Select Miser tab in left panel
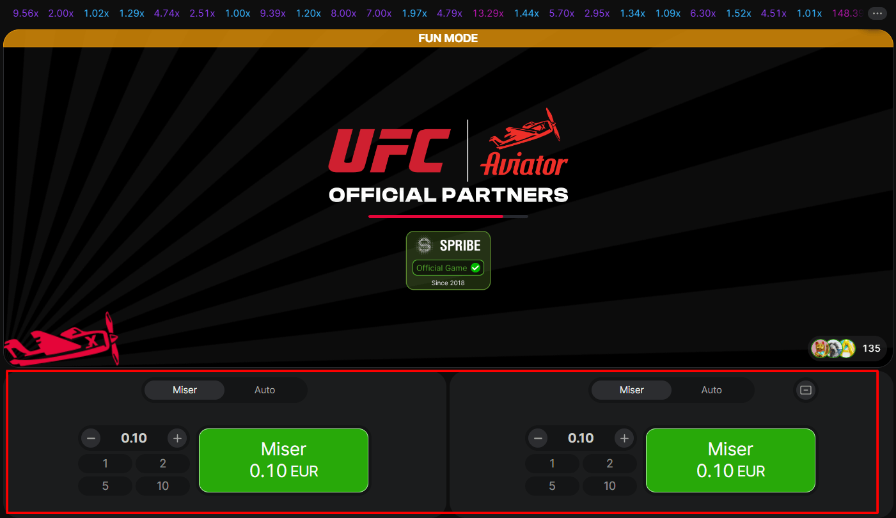Screen dimensions: 896x518 [x=185, y=390]
